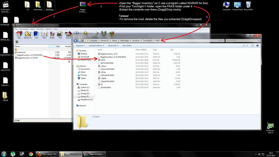The width and height of the screenshot is (279, 157).
Task: Refresh the PAKS folder in the address bar
Action: point(223,41)
